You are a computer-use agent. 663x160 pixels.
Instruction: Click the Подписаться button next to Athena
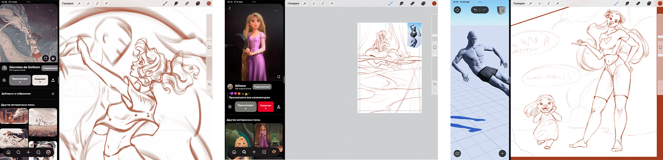262,87
